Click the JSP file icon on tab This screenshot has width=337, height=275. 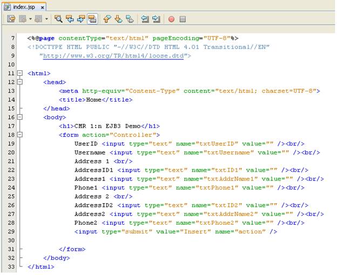[x=8, y=7]
